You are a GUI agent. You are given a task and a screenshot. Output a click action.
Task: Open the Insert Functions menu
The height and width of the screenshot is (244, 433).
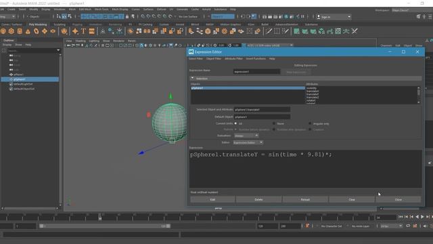[256, 59]
